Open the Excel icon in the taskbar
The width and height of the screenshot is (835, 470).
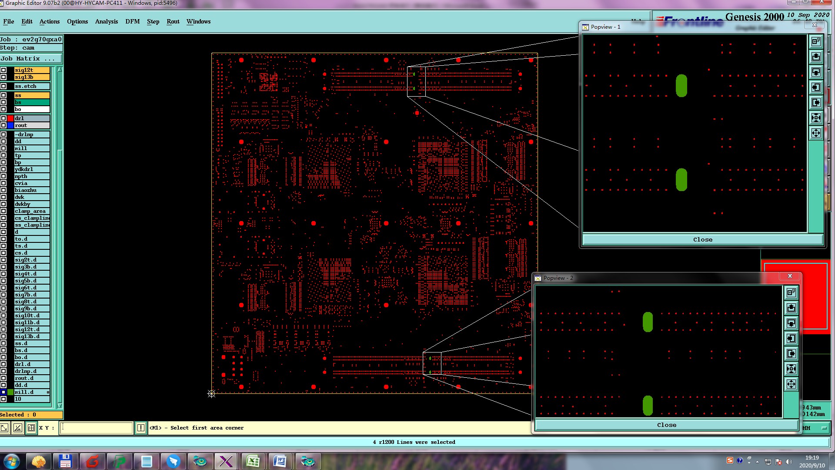tap(253, 461)
